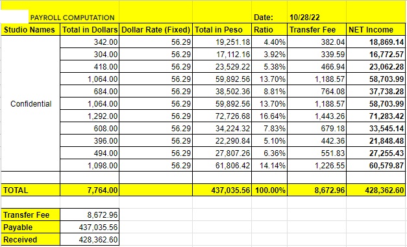
Task: Select the PAYROLL COMPUTATION title cell
Action: [x=73, y=18]
